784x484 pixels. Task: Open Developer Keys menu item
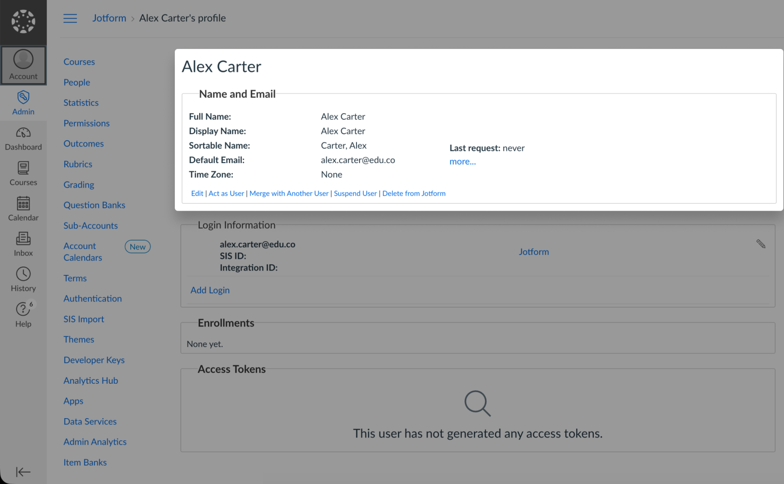coord(94,360)
